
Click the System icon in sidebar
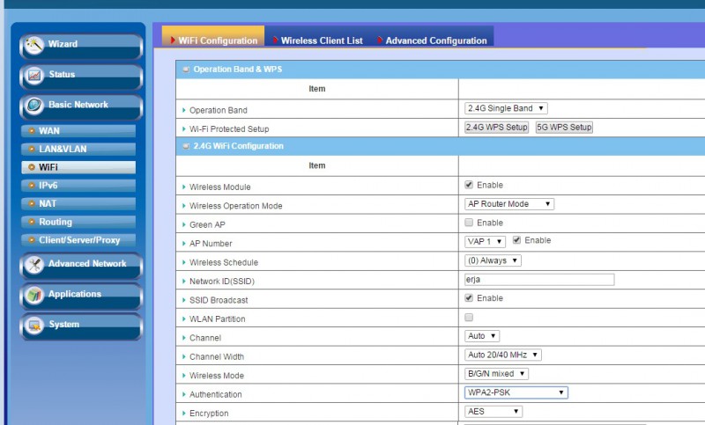(34, 326)
